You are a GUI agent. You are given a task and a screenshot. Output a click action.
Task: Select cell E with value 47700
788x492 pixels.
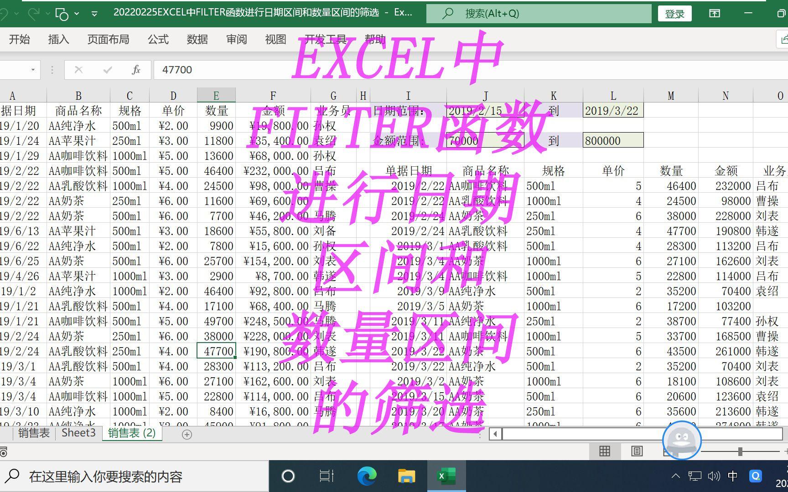click(x=216, y=351)
